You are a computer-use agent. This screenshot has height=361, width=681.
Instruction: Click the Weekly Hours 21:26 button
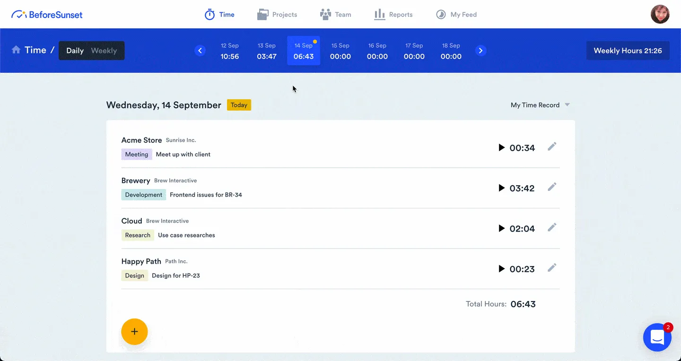(x=628, y=51)
